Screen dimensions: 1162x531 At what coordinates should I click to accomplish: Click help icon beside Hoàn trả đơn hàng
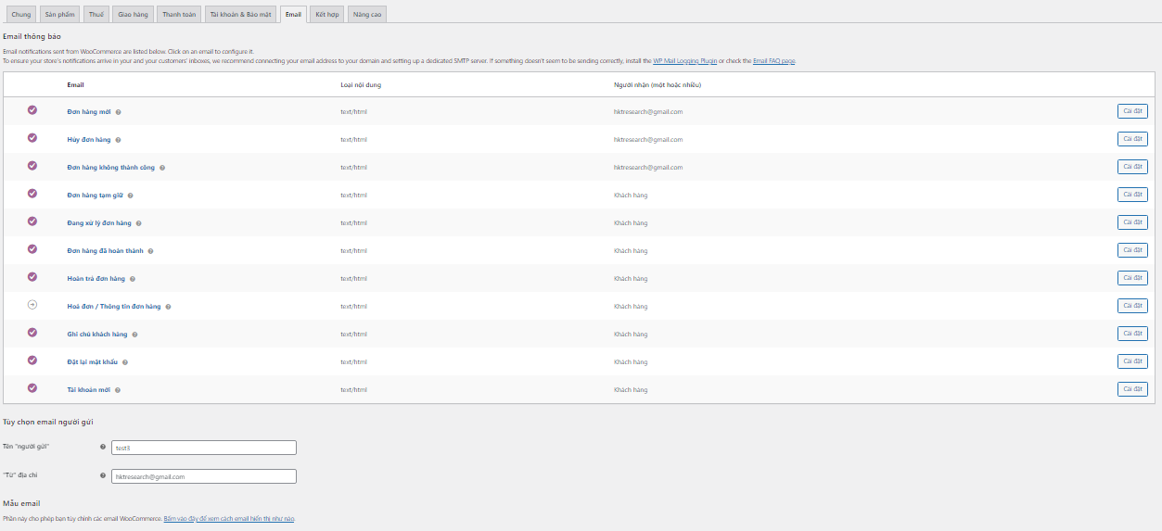click(133, 279)
